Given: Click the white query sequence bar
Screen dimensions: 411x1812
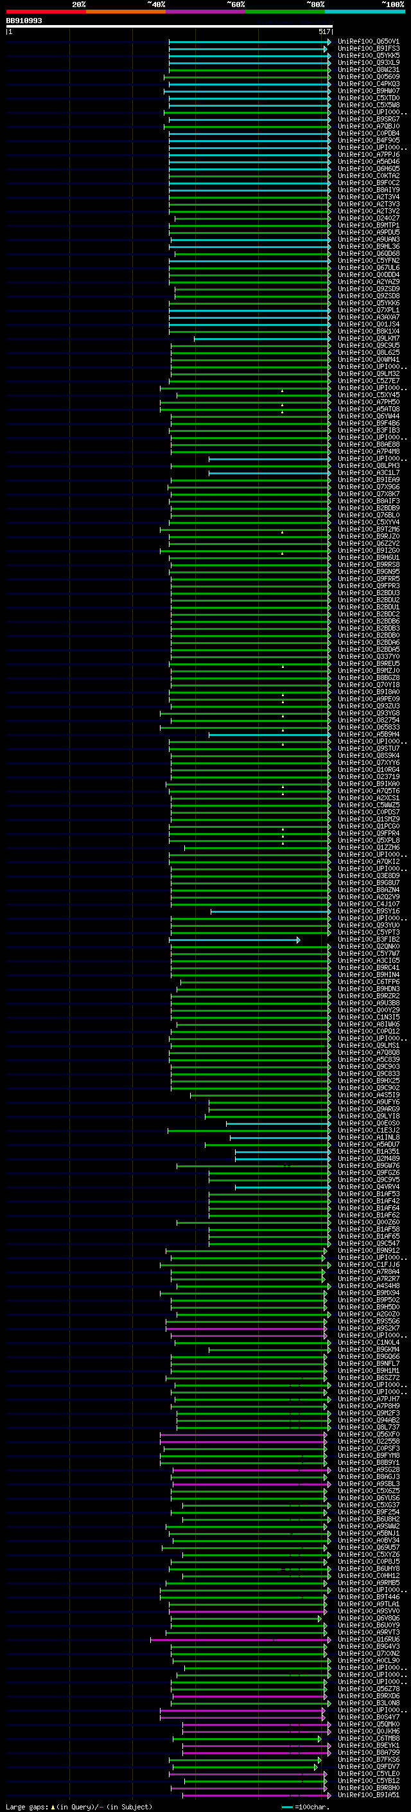Looking at the screenshot, I should point(170,27).
